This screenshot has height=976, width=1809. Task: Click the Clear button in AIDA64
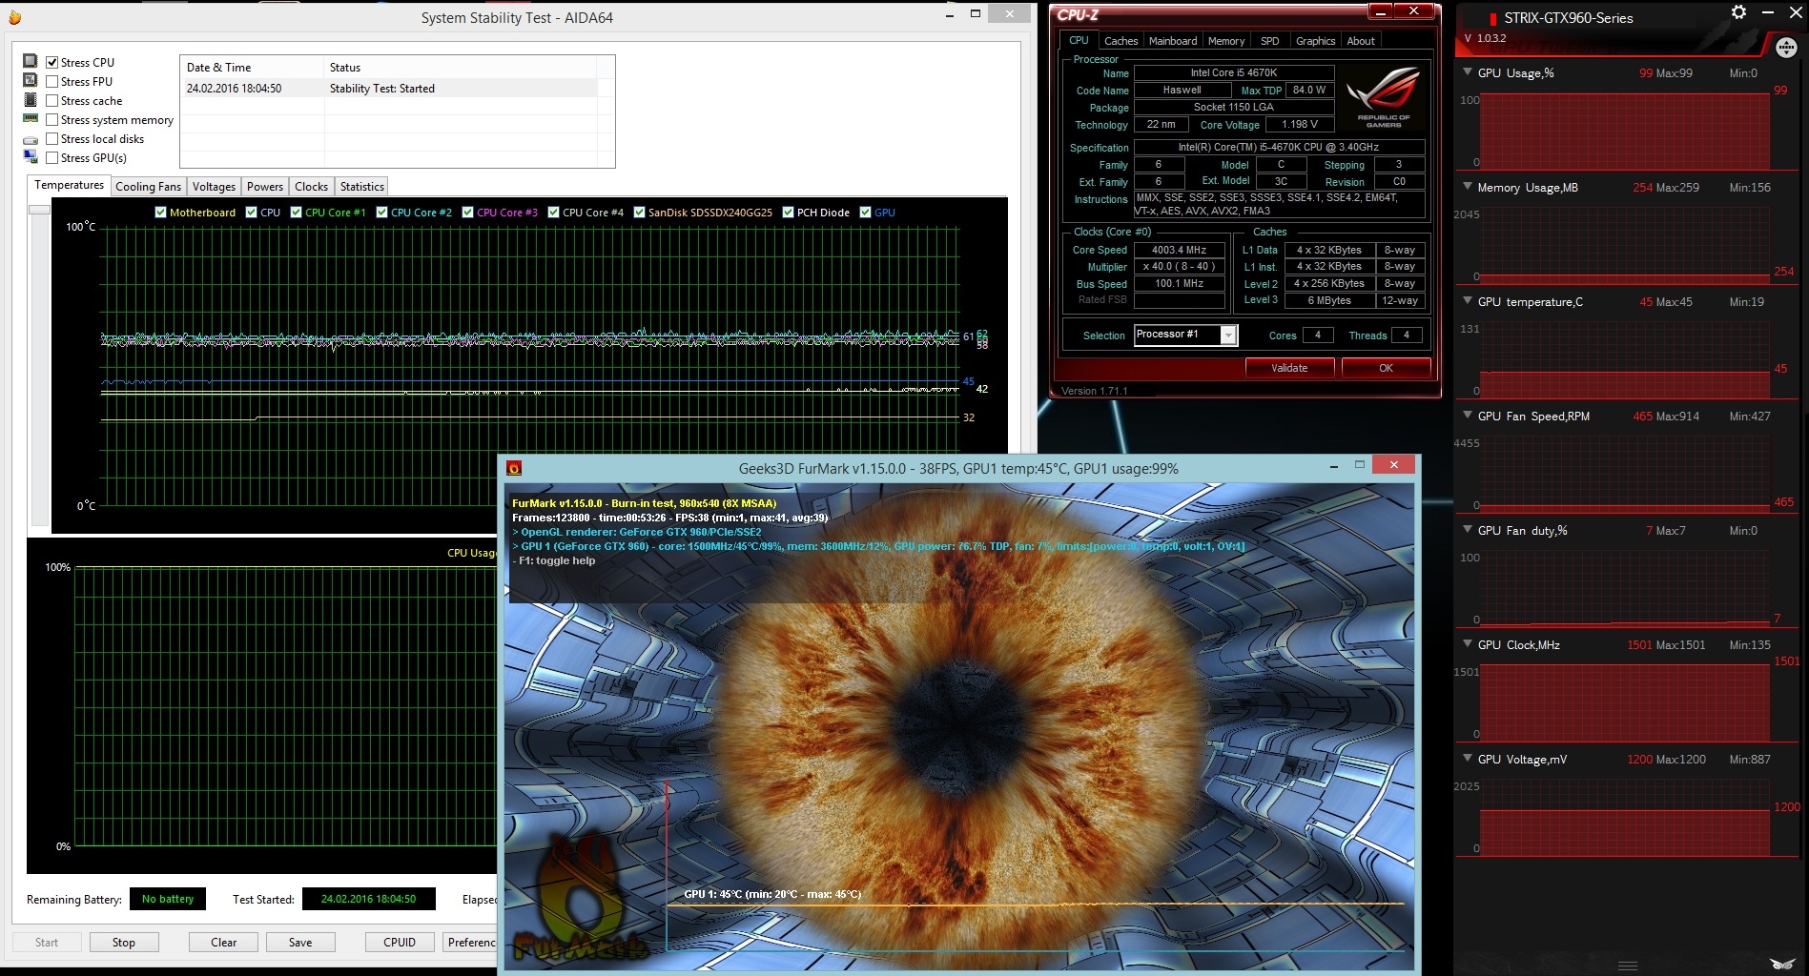(224, 943)
